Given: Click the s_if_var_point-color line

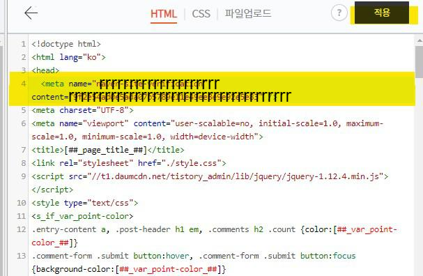Looking at the screenshot, I should (82, 216).
